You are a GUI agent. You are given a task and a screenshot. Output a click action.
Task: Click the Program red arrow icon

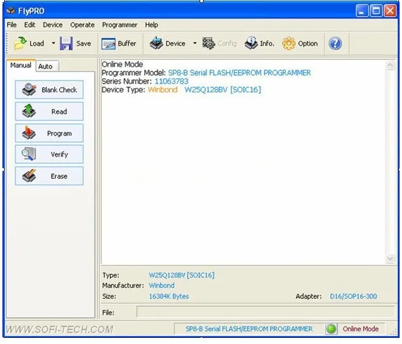pos(29,133)
